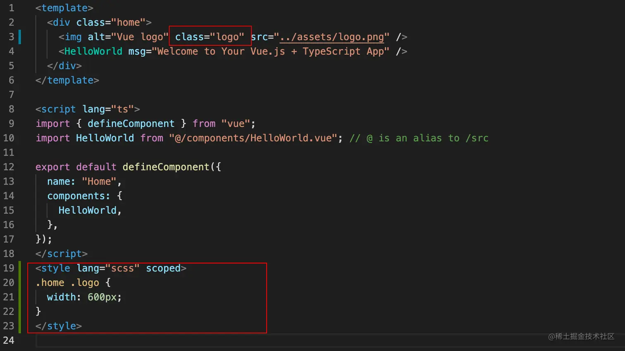Click the .home selector on line 20
The height and width of the screenshot is (351, 625).
pos(50,282)
